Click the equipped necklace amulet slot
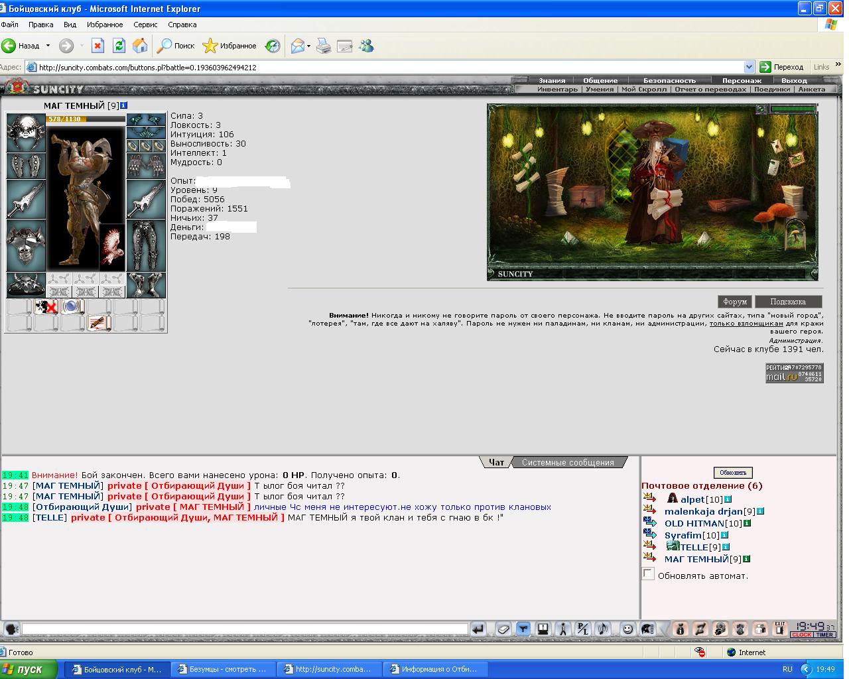This screenshot has height=679, width=849. [x=146, y=133]
